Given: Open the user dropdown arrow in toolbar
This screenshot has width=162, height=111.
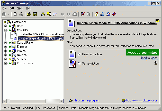Looking at the screenshot, I should point(9,14).
